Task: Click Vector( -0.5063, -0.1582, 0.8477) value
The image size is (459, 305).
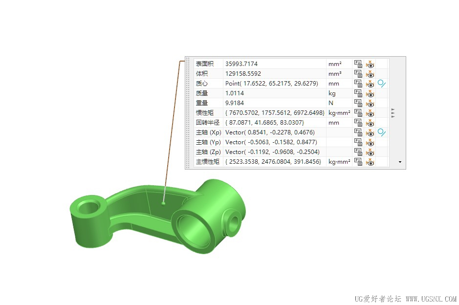Action: coord(271,142)
